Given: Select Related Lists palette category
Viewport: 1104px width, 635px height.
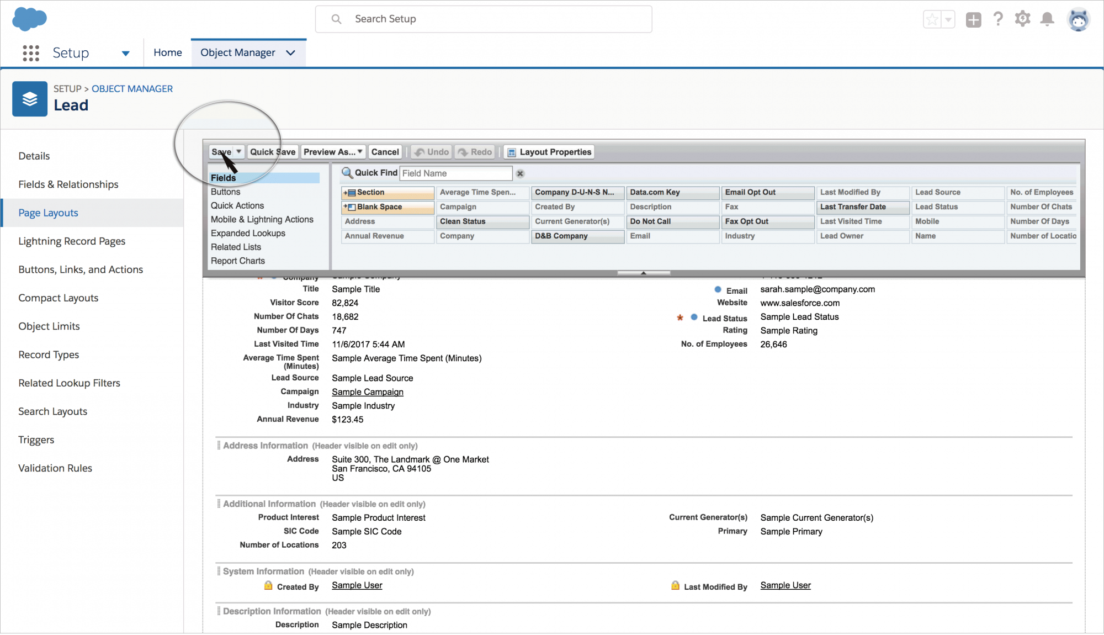Looking at the screenshot, I should [236, 247].
